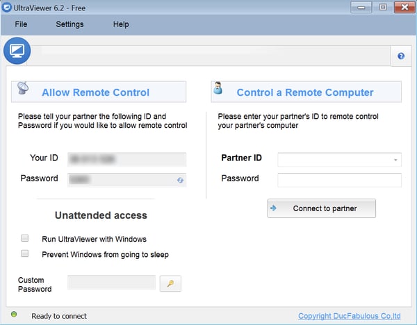
Task: Click the UltraViewer monitor logo icon
Action: click(17, 51)
